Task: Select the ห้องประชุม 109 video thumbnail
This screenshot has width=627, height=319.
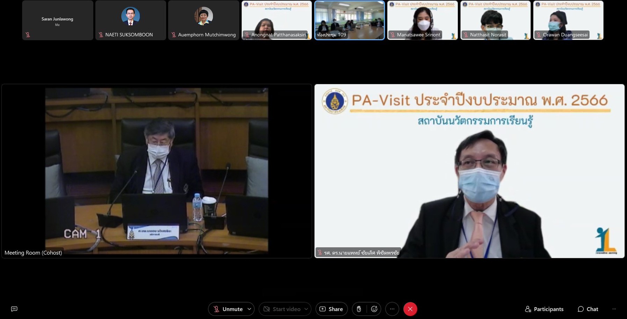Action: [349, 19]
